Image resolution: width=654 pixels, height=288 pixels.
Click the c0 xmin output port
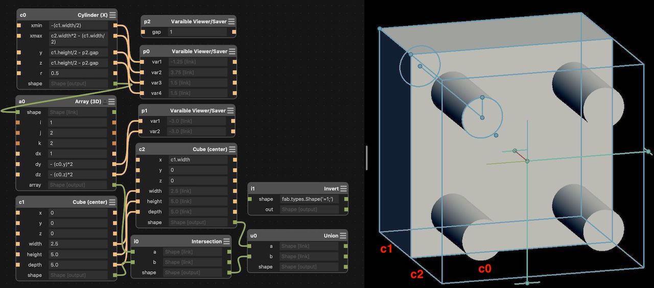click(x=115, y=25)
